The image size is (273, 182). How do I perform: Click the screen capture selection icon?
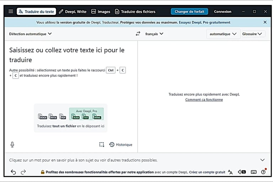tap(102, 145)
